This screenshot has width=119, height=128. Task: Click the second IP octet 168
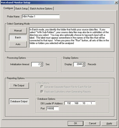pyautogui.click(x=76, y=103)
